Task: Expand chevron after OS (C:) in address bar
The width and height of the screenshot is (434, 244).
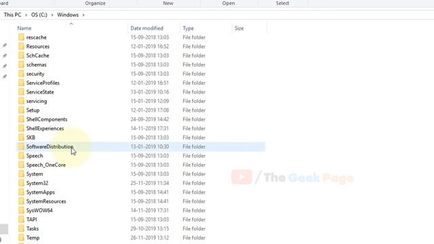Action: [x=52, y=15]
